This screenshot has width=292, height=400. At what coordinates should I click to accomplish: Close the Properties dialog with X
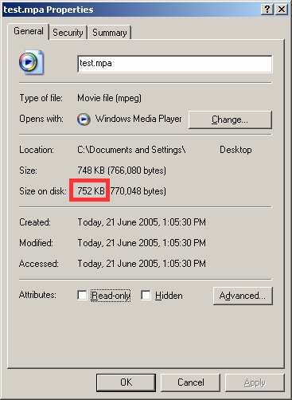(282, 10)
